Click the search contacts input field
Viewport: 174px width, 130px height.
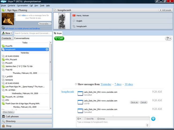pos(33,33)
